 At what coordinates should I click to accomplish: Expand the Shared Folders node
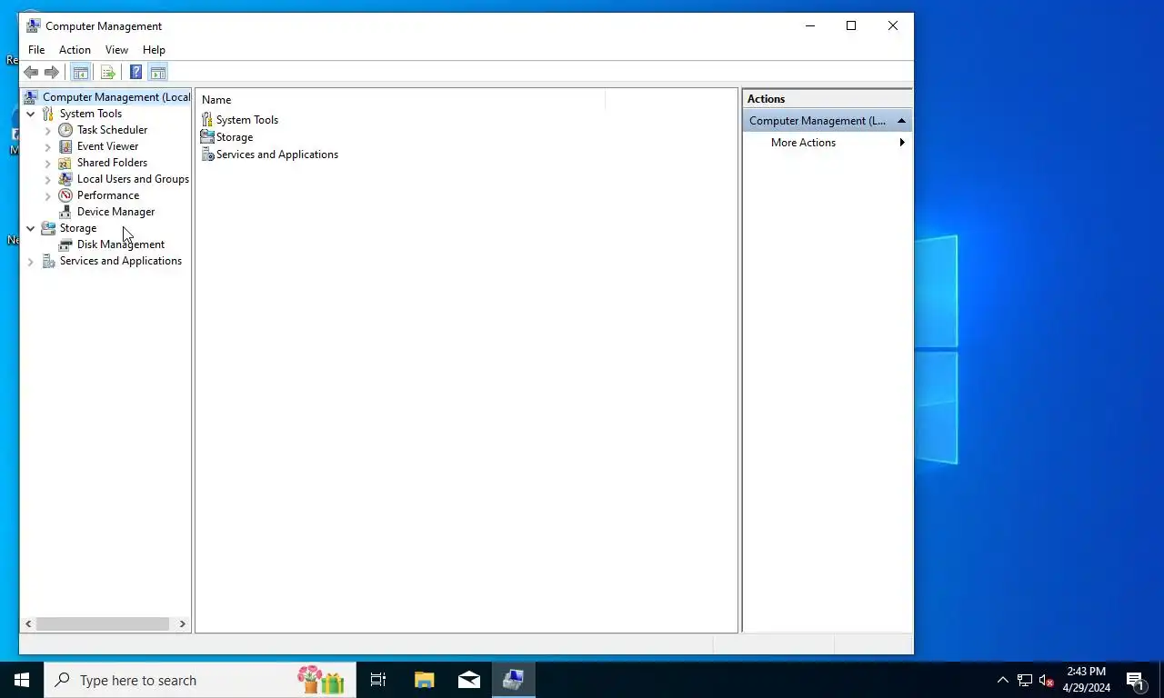click(48, 163)
